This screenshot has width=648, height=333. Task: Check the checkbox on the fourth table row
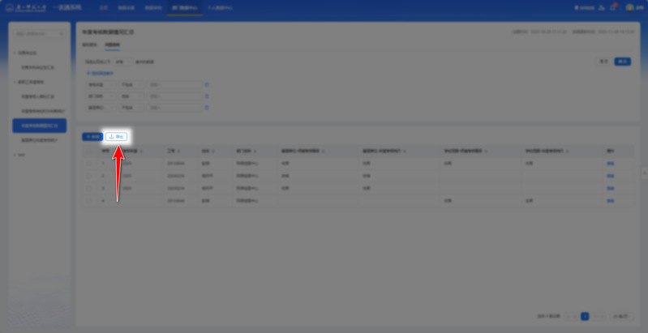pyautogui.click(x=90, y=200)
